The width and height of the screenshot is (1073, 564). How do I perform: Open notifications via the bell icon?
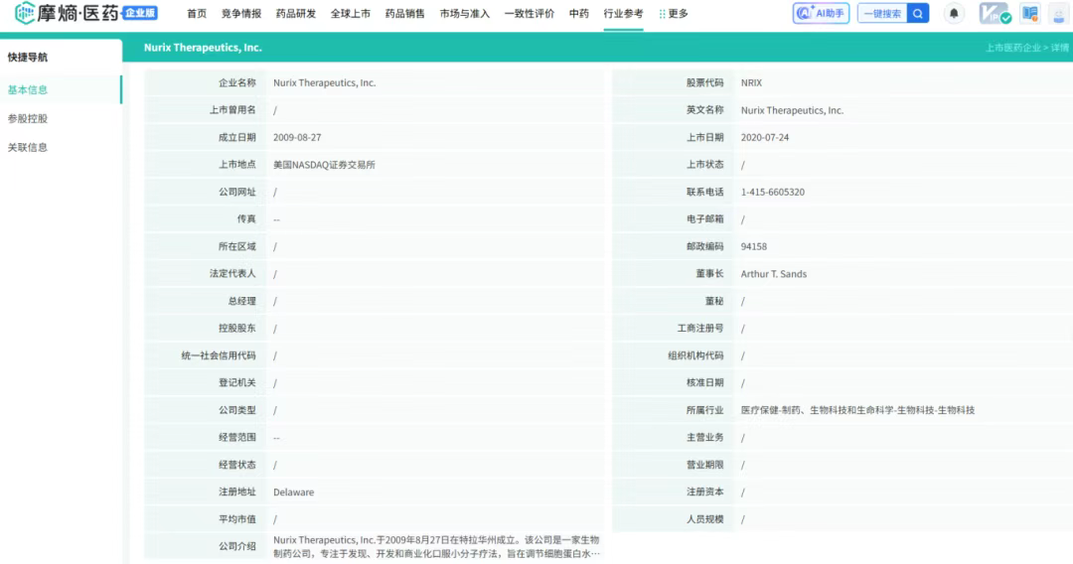pyautogui.click(x=954, y=14)
